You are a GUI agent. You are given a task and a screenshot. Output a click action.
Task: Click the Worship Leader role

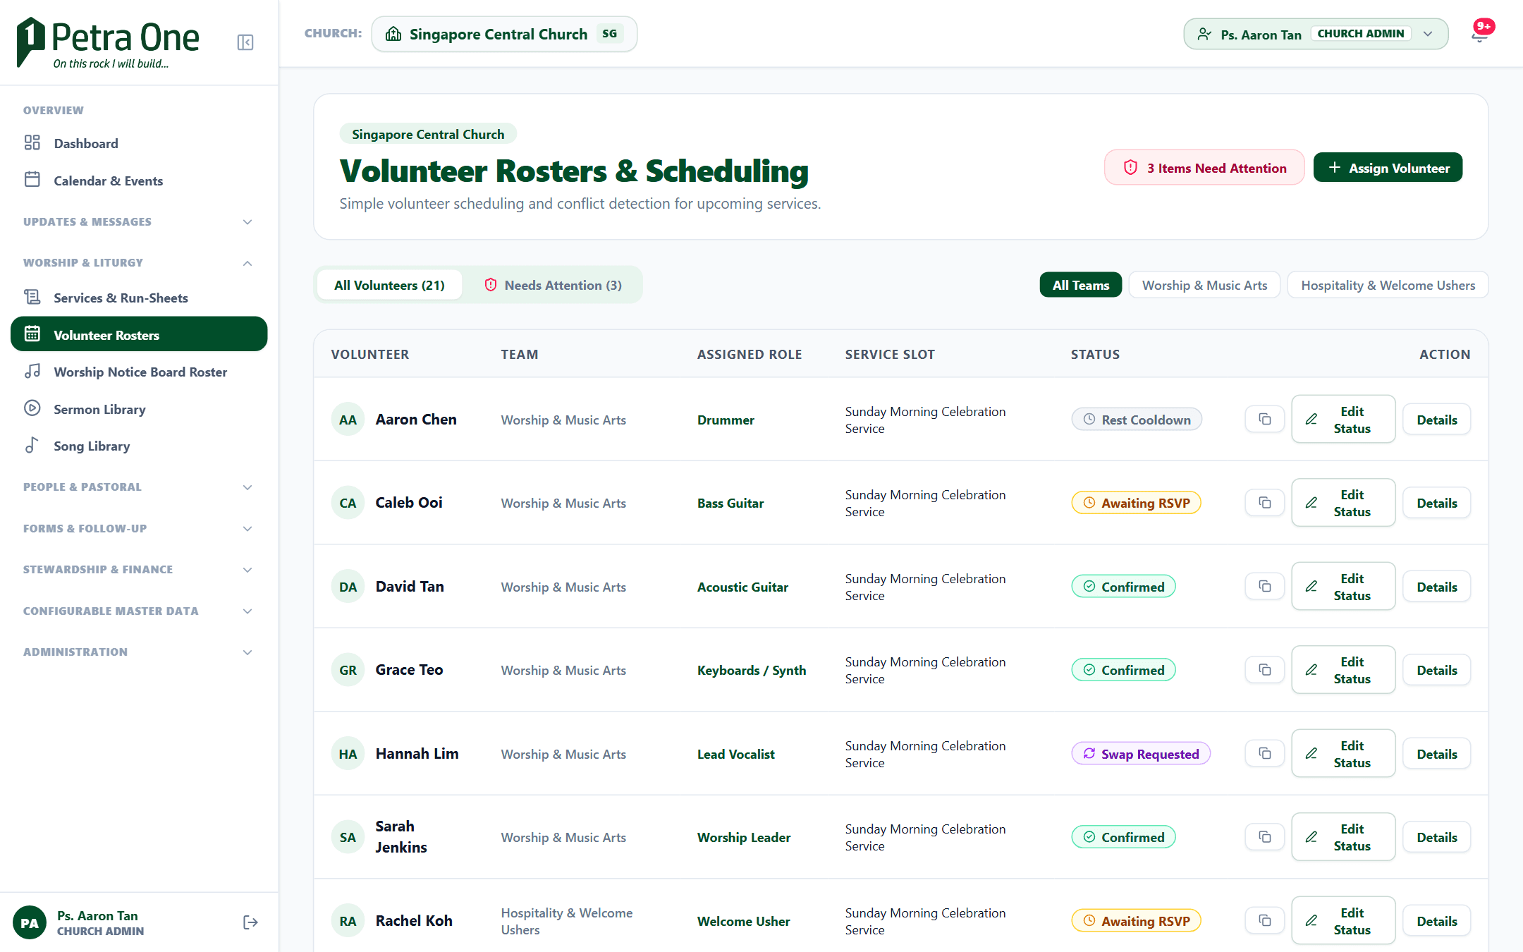[x=743, y=837]
